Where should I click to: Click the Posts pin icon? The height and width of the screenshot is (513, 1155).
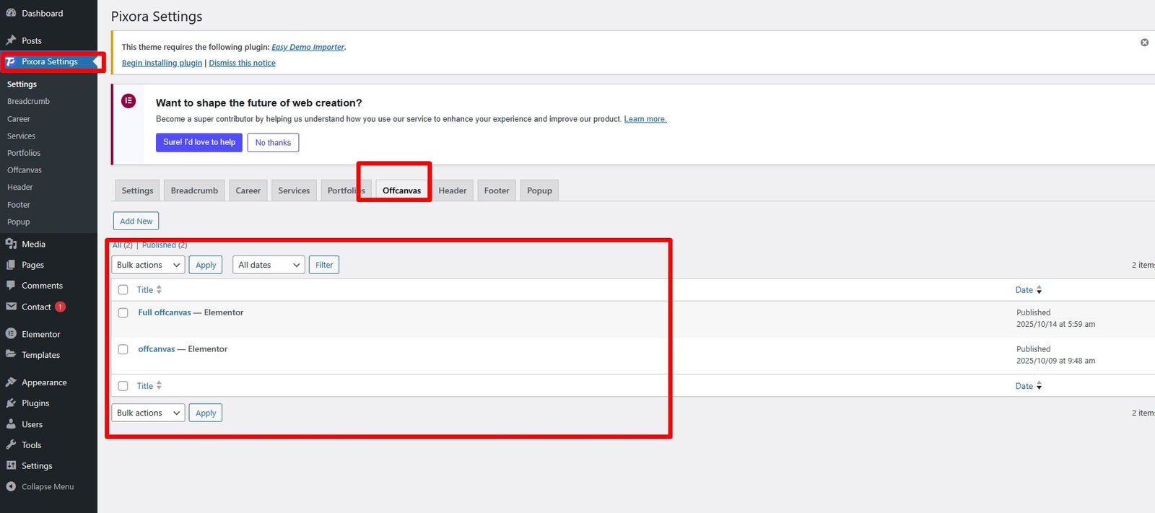point(11,40)
